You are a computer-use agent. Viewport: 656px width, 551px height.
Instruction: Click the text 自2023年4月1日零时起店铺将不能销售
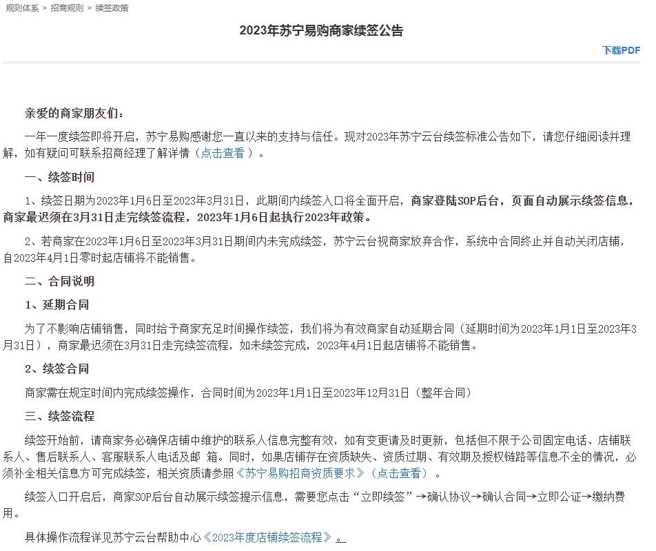pyautogui.click(x=96, y=258)
